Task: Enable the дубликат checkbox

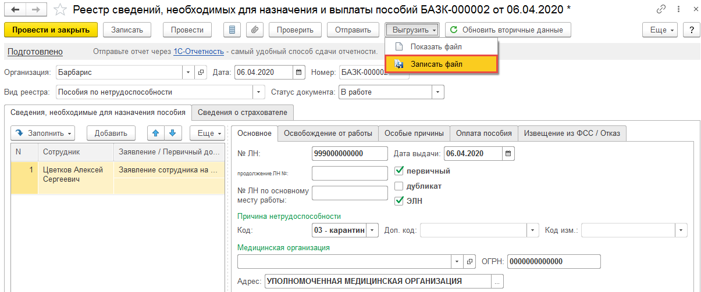Action: [x=399, y=186]
